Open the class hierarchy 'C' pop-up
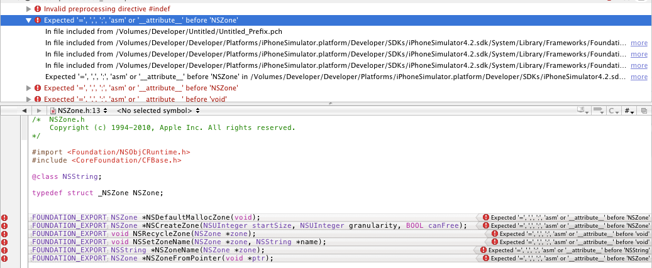The width and height of the screenshot is (652, 268). click(x=614, y=110)
